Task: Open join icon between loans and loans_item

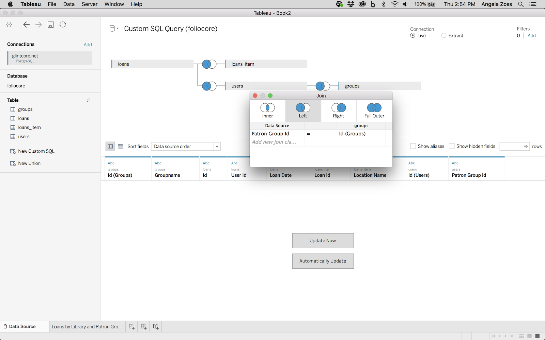Action: 209,64
